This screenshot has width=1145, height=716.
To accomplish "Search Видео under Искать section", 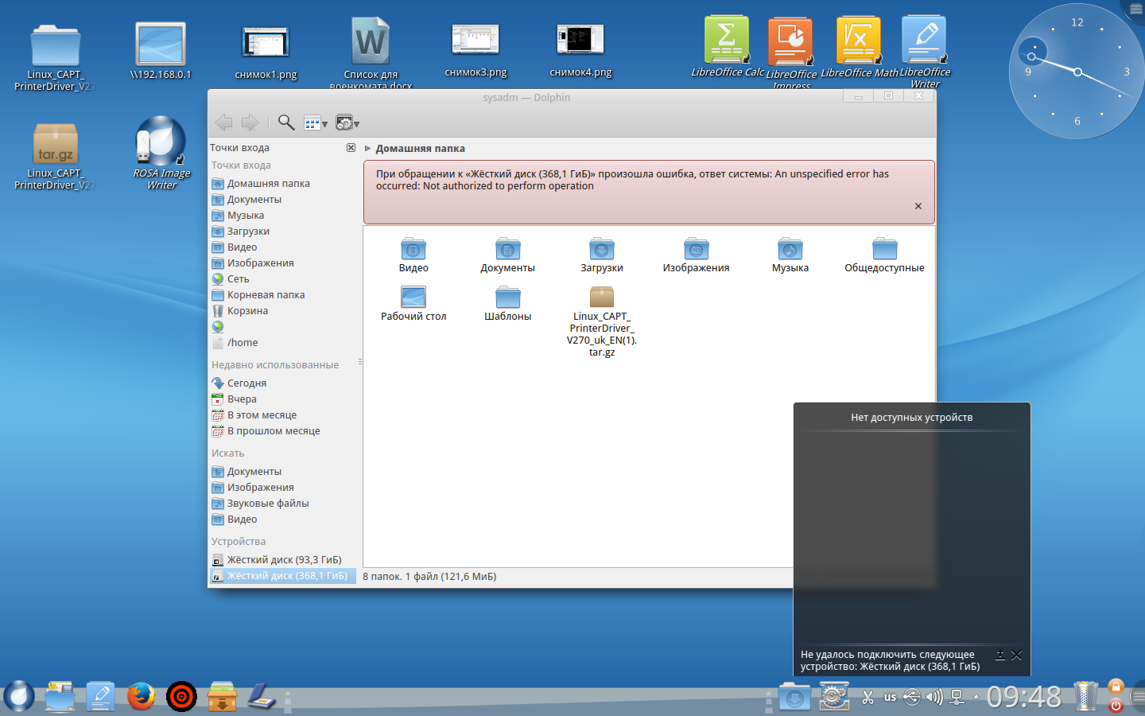I will (x=283, y=519).
